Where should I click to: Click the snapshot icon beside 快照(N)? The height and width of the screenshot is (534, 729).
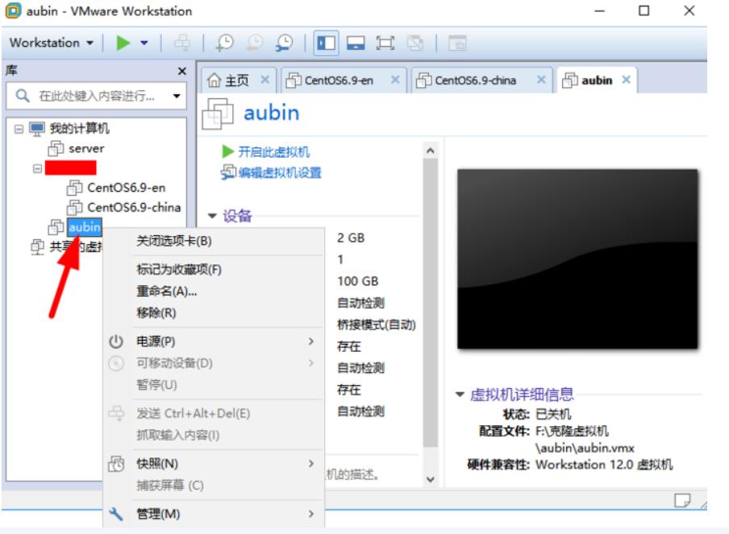pyautogui.click(x=116, y=463)
